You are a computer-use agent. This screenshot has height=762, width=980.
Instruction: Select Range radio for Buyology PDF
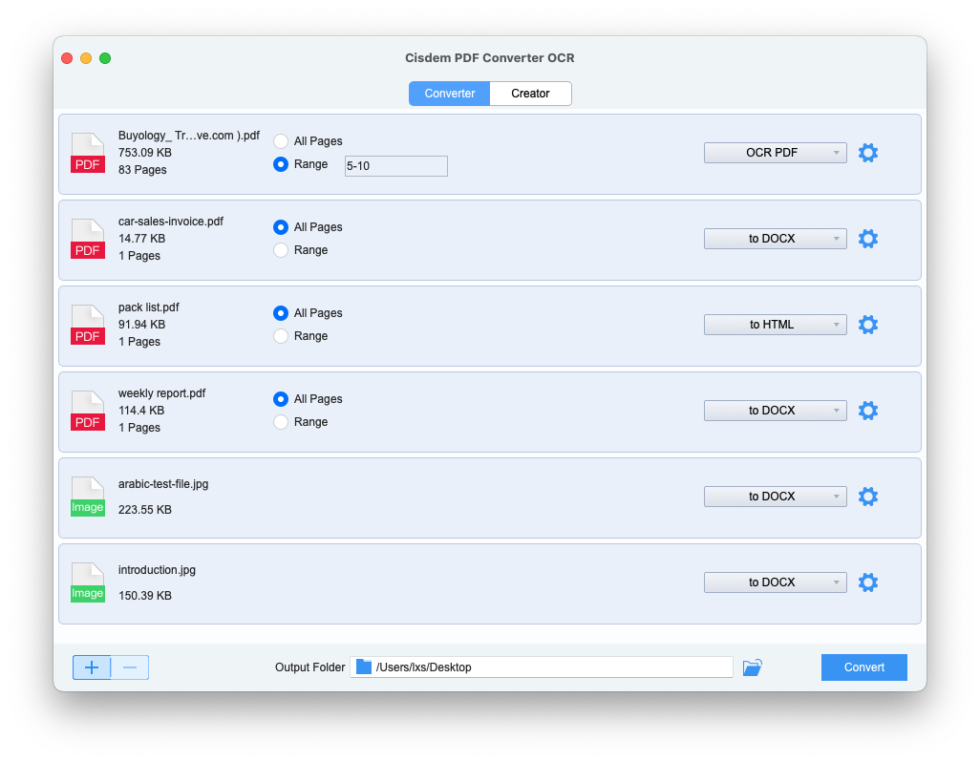point(281,164)
